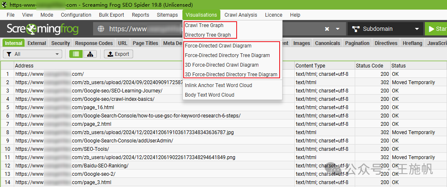Open the File menu
The image size is (447, 187).
(x=10, y=15)
